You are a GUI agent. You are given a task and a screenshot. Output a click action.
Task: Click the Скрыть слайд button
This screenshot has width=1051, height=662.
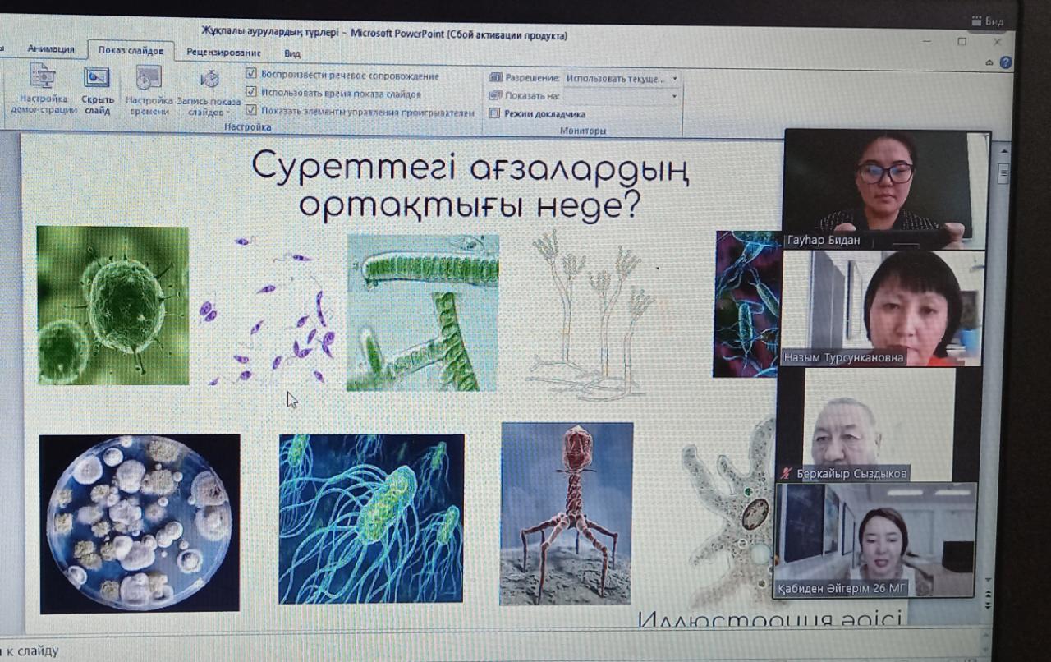pos(97,90)
